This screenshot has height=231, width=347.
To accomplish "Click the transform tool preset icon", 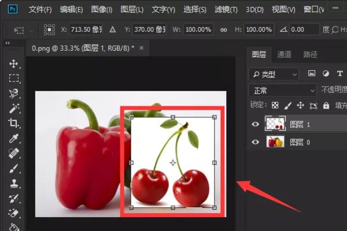I will (x=19, y=30).
